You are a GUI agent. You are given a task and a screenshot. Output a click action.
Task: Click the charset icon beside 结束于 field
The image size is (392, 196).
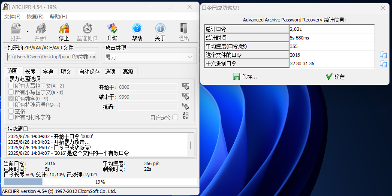point(186,96)
